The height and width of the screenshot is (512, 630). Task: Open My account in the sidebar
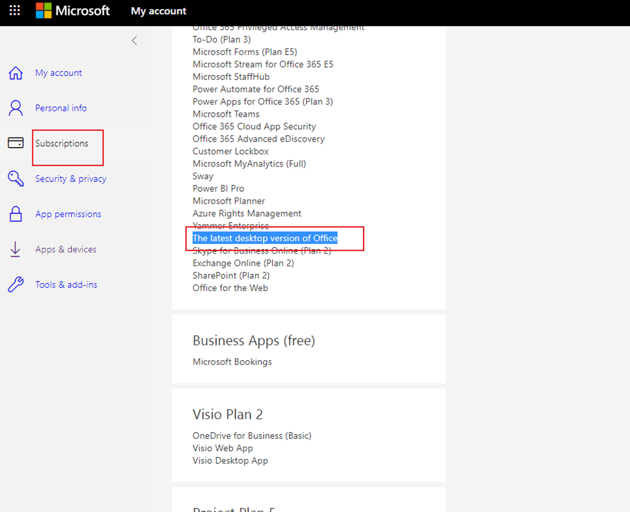[59, 73]
